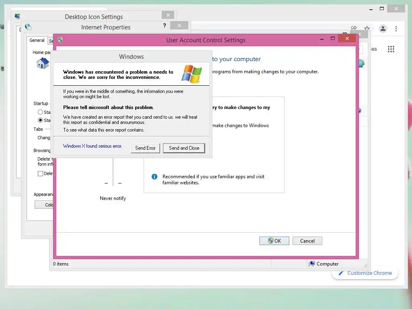Minimize the Chrome window
Image resolution: width=412 pixels, height=309 pixels.
[x=371, y=9]
